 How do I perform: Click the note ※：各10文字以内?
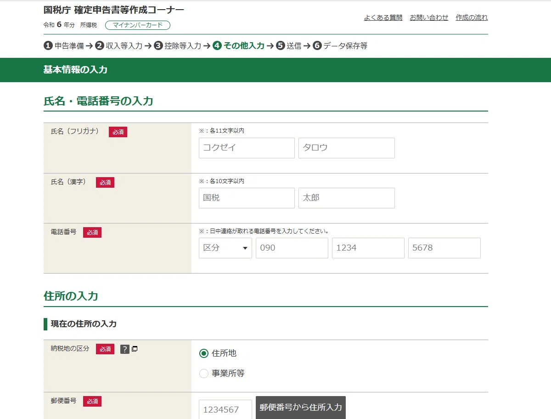(221, 181)
